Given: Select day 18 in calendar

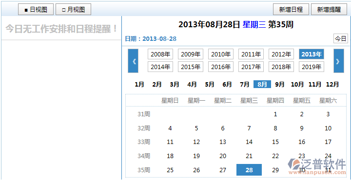Looking at the screenshot, I should (170, 156).
